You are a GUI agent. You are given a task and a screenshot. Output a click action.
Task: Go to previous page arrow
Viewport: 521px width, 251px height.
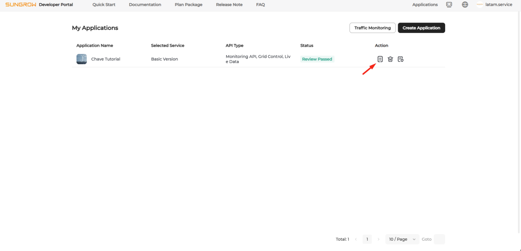tap(356, 239)
